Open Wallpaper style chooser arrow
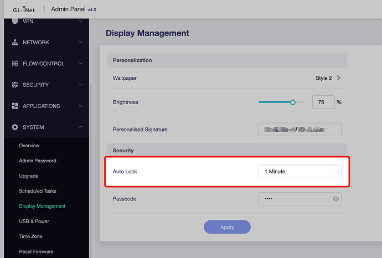The height and width of the screenshot is (258, 382). pyautogui.click(x=338, y=78)
